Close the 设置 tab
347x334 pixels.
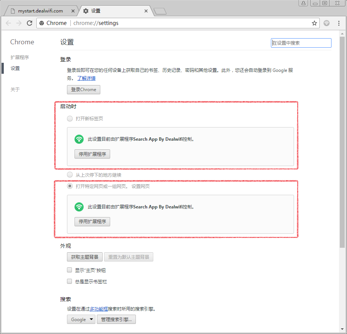[146, 11]
